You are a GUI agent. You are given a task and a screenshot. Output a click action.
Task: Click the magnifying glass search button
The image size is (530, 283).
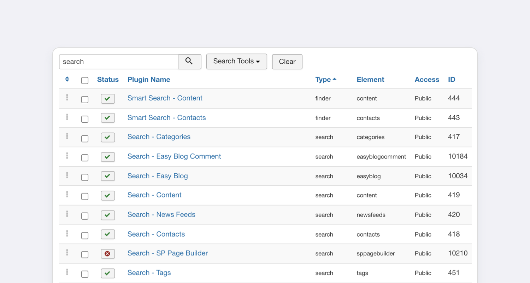pos(189,62)
